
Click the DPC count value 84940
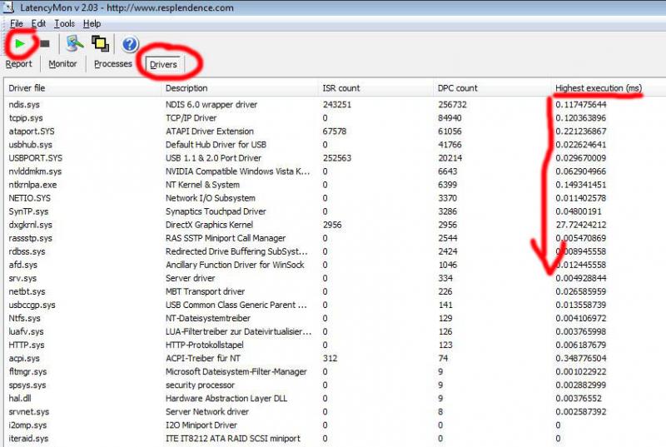click(x=450, y=118)
